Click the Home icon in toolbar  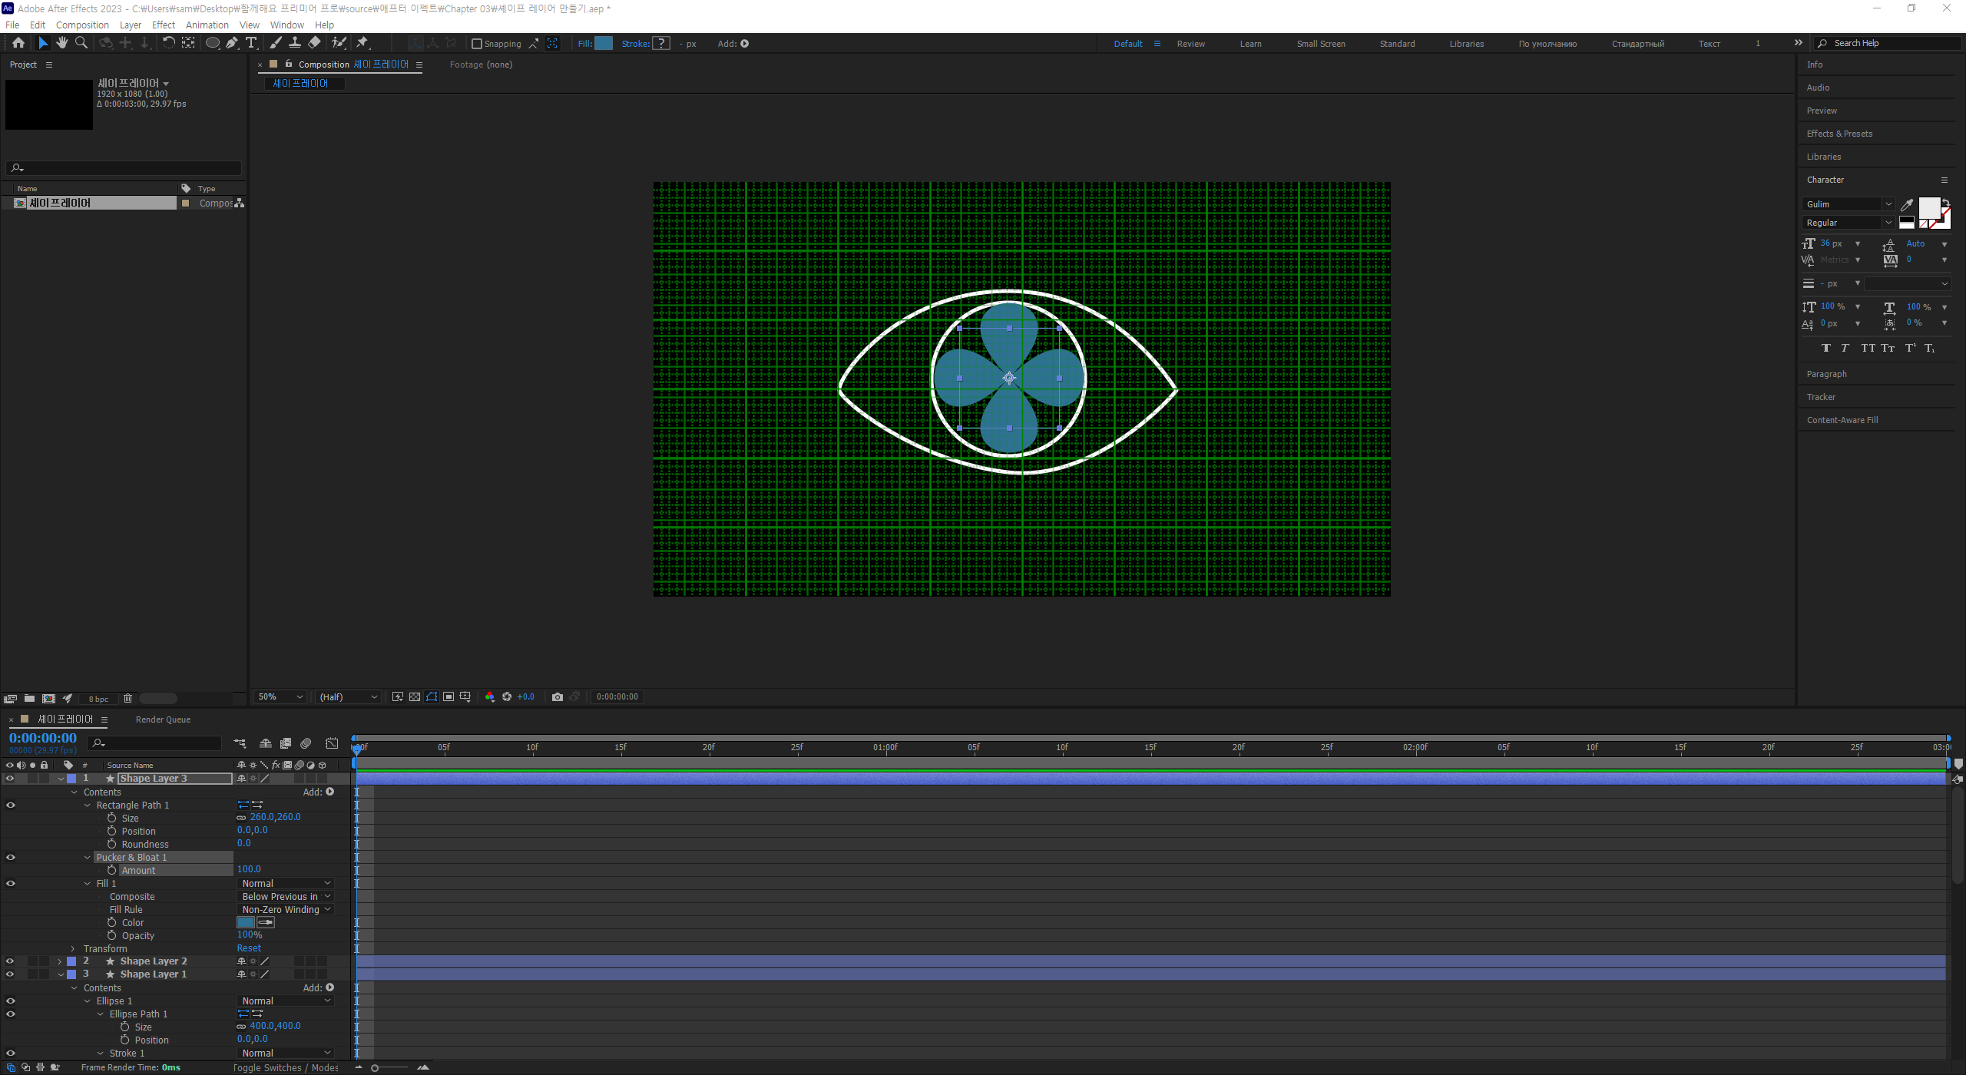(18, 43)
